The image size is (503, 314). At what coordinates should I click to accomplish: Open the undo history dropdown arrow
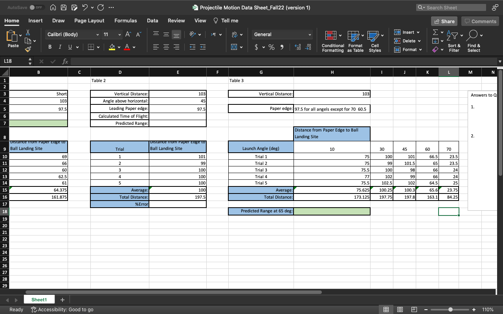click(93, 7)
